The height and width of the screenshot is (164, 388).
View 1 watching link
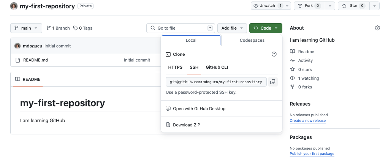(309, 78)
